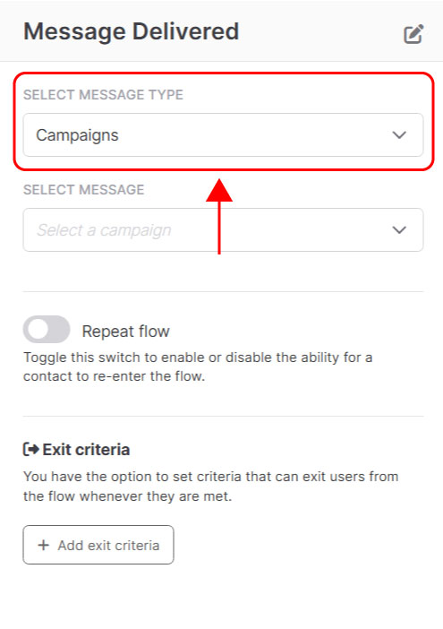Click the Repeat flow label text
Screen dimensions: 443x629
tap(126, 332)
